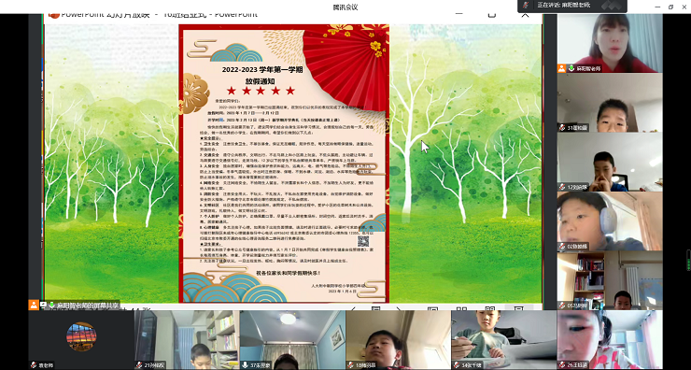This screenshot has width=691, height=370.
Task: Click the muted mic icon on participant 05's tile
Action: point(562,306)
